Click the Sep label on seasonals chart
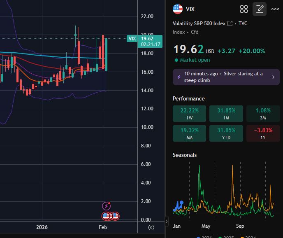 (240, 226)
